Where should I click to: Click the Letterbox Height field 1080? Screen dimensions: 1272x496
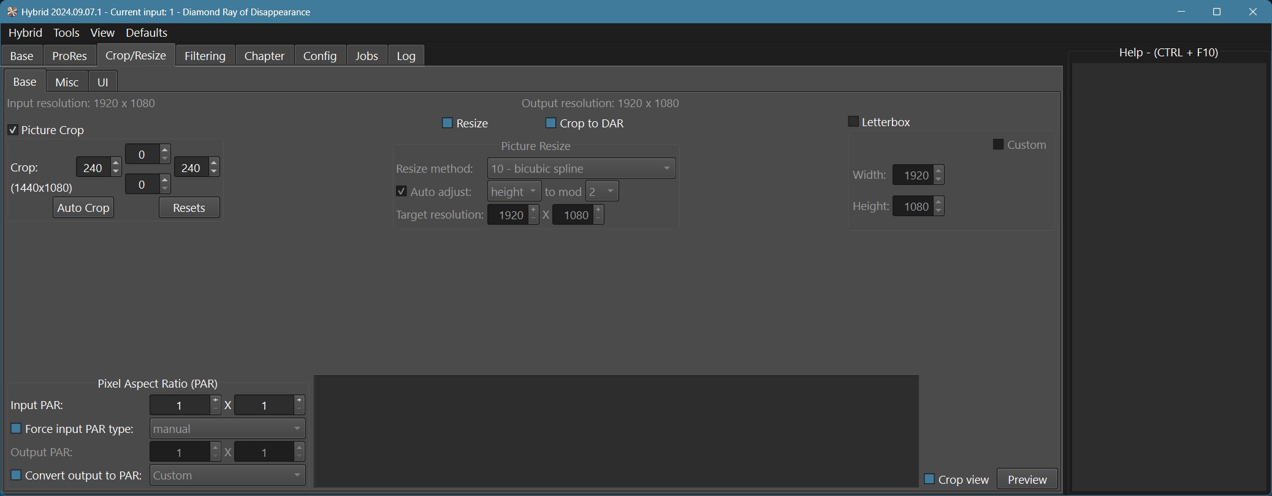coord(913,206)
